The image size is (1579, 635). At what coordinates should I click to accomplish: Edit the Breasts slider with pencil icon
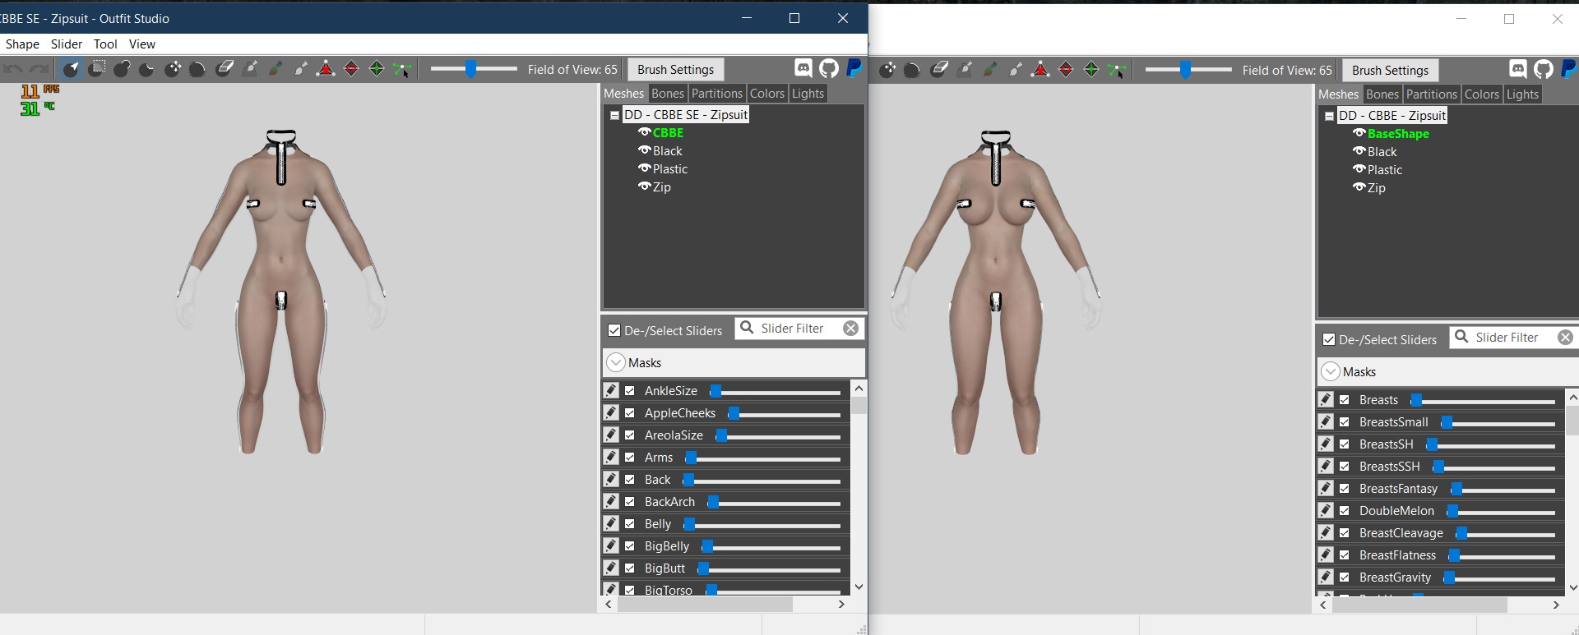pos(1326,399)
